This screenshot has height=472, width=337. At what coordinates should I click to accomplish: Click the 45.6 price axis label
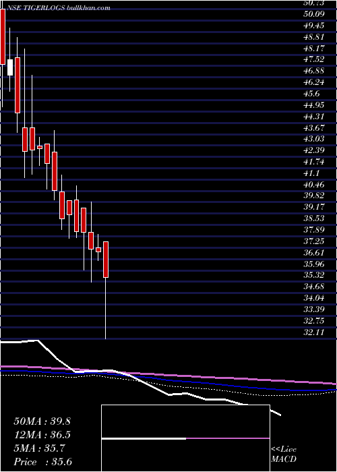pos(311,94)
